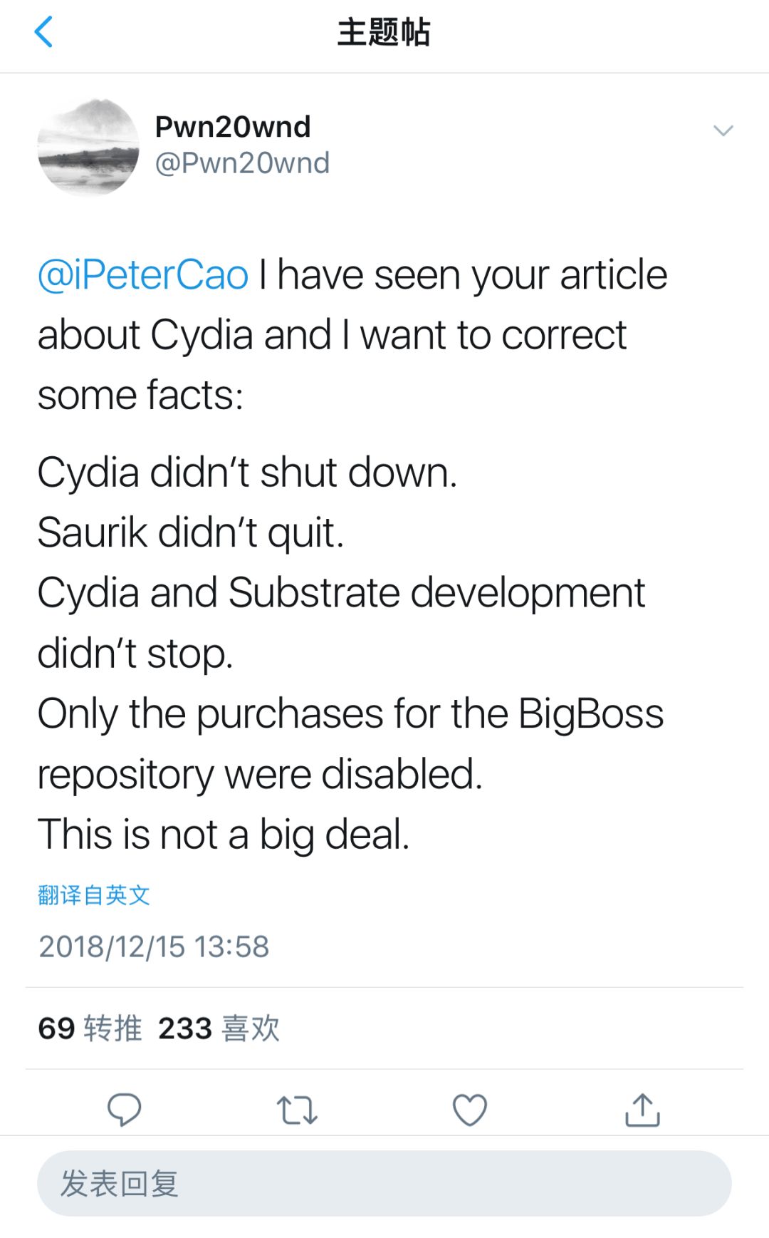Focus the 发表回复 reply field
The width and height of the screenshot is (769, 1238).
pos(384,1183)
